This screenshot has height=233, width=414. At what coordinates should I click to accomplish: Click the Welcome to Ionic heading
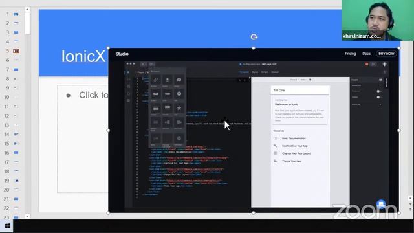click(x=287, y=104)
